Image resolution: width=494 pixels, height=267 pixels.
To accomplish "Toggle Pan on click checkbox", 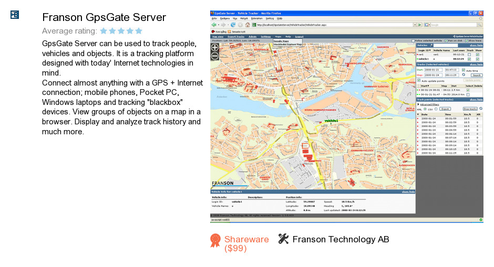I will tap(446, 41).
